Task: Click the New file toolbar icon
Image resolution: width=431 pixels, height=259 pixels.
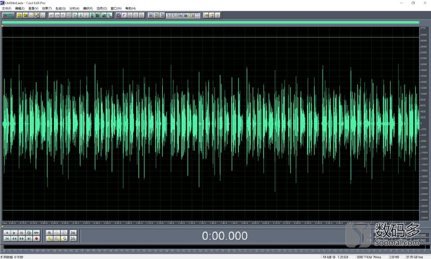Action: (19, 16)
